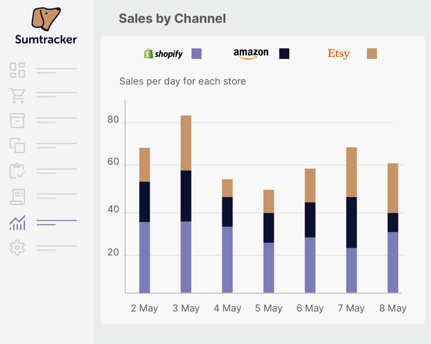Screen dimensions: 431x344
Task: Select the shopping cart orders icon
Action: pyautogui.click(x=17, y=95)
